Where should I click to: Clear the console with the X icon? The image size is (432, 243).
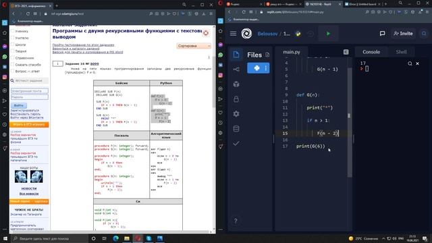[417, 63]
